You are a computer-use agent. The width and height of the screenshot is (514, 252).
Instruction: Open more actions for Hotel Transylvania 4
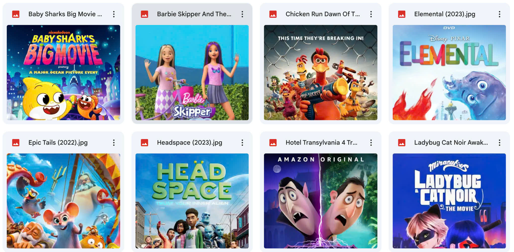click(371, 143)
